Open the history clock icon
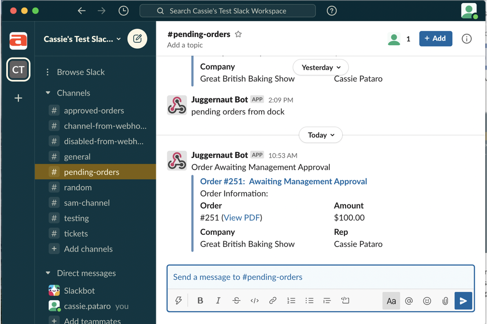This screenshot has height=324, width=488. tap(123, 11)
